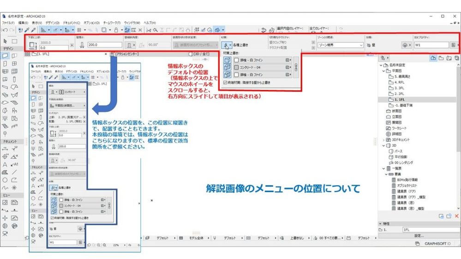Select the Wall tool under デザイン
This screenshot has height=259, width=461.
pos(5,55)
